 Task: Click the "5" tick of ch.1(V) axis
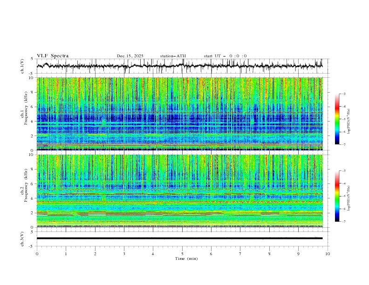click(33, 59)
